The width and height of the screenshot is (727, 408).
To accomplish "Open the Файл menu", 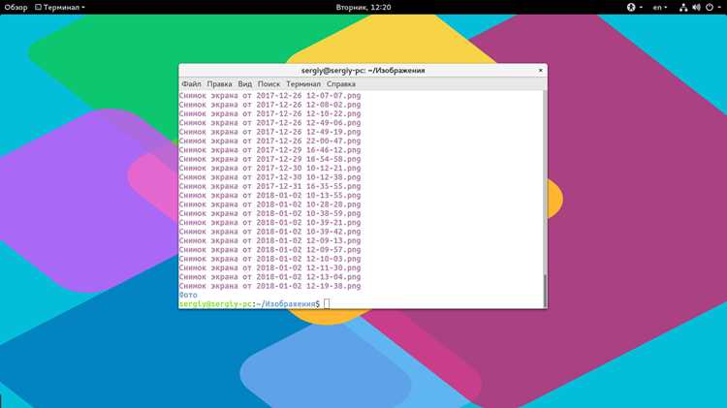I will tap(191, 84).
